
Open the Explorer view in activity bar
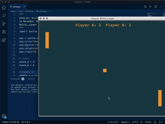(x=4, y=8)
